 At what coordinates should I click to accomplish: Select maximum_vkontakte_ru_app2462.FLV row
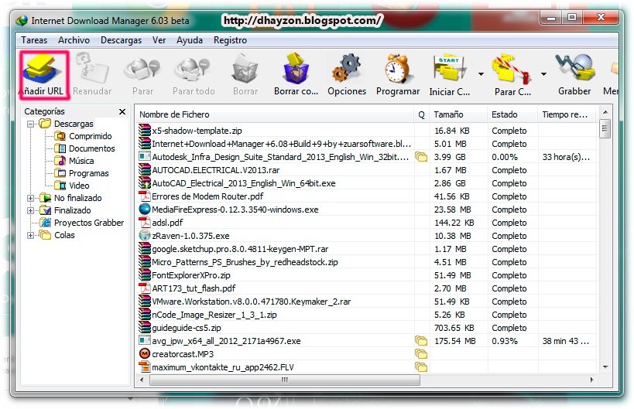tap(367, 367)
